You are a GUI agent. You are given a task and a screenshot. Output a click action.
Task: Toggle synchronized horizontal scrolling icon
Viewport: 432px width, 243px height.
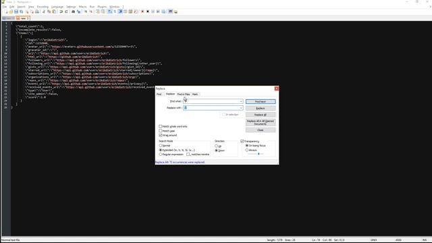click(x=103, y=11)
